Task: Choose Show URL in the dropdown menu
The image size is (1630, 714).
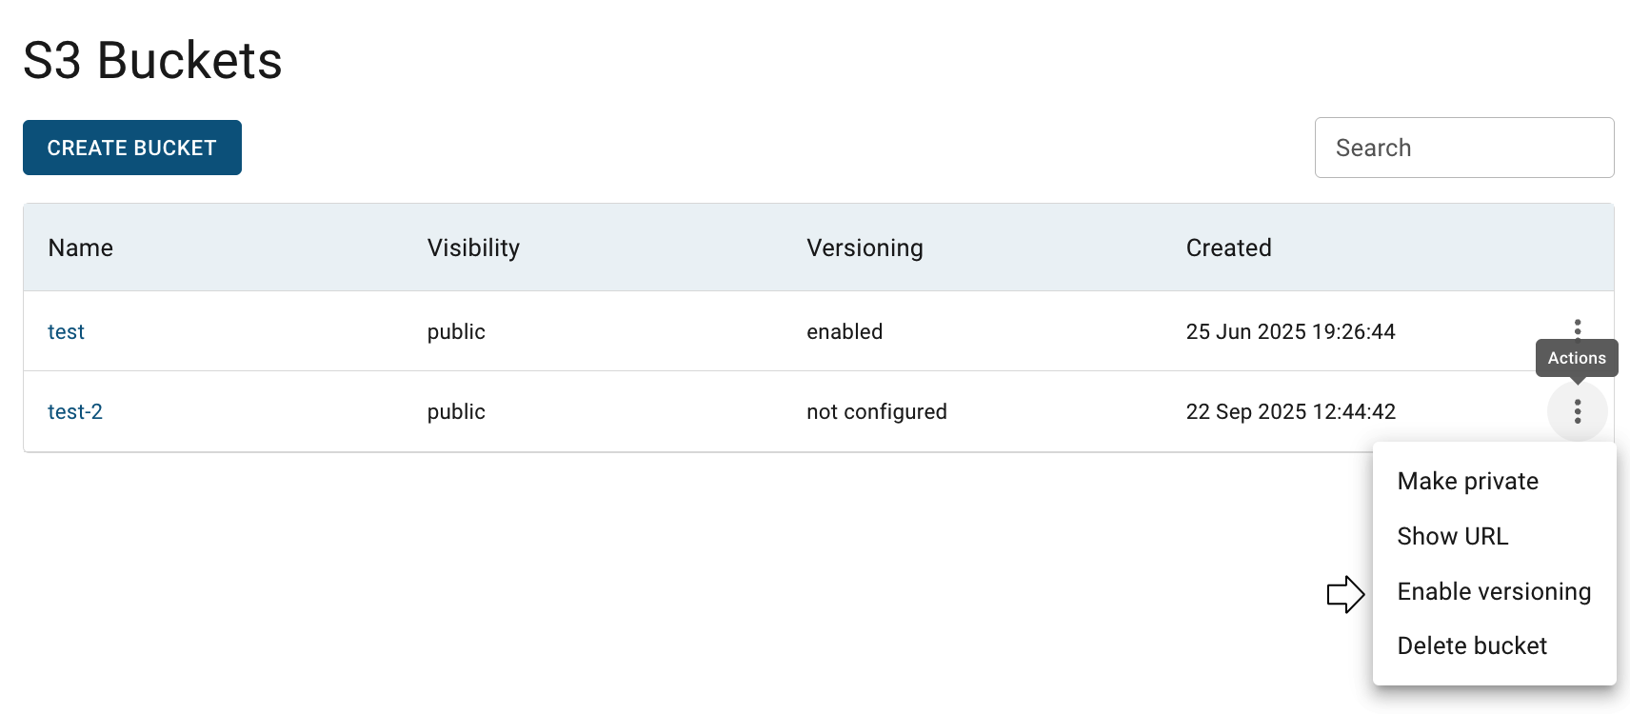Action: pos(1452,536)
